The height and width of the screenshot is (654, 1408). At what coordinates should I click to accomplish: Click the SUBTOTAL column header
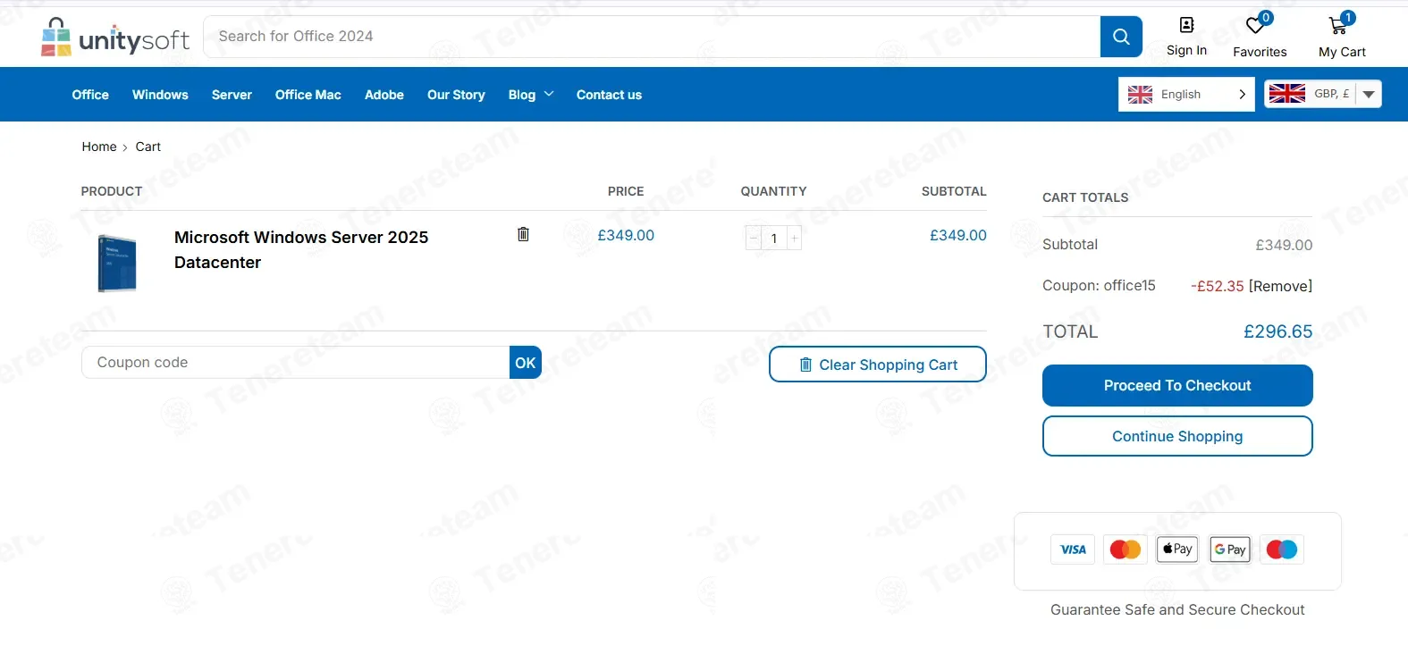tap(954, 191)
